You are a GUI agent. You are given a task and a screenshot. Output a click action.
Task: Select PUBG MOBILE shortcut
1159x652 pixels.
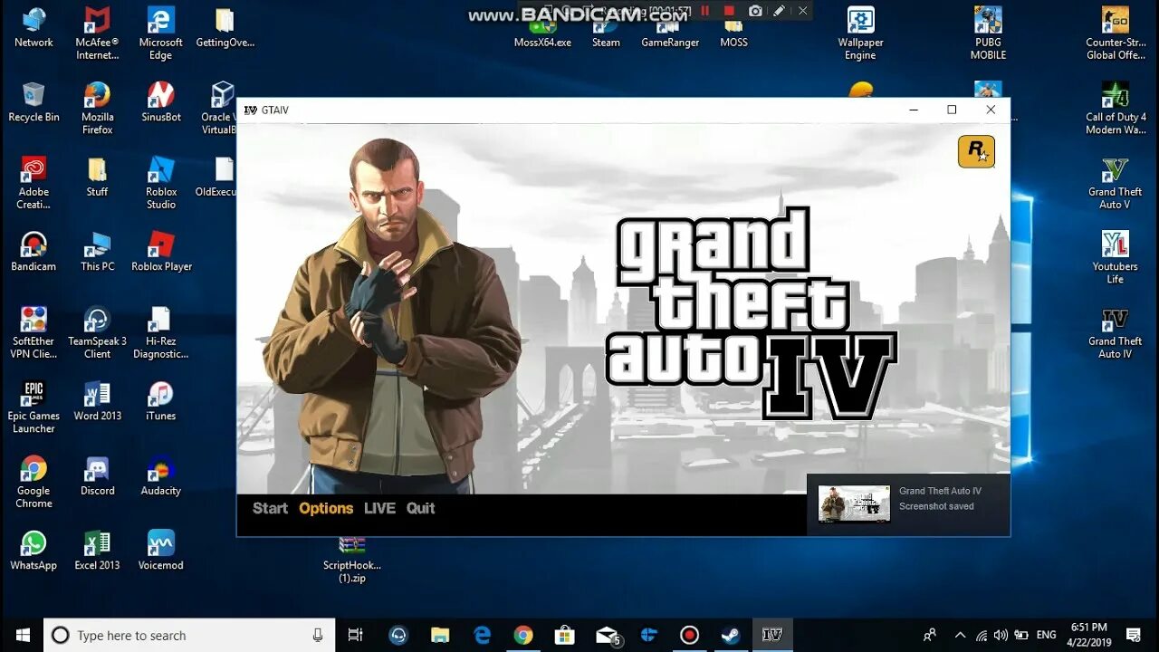[988, 34]
